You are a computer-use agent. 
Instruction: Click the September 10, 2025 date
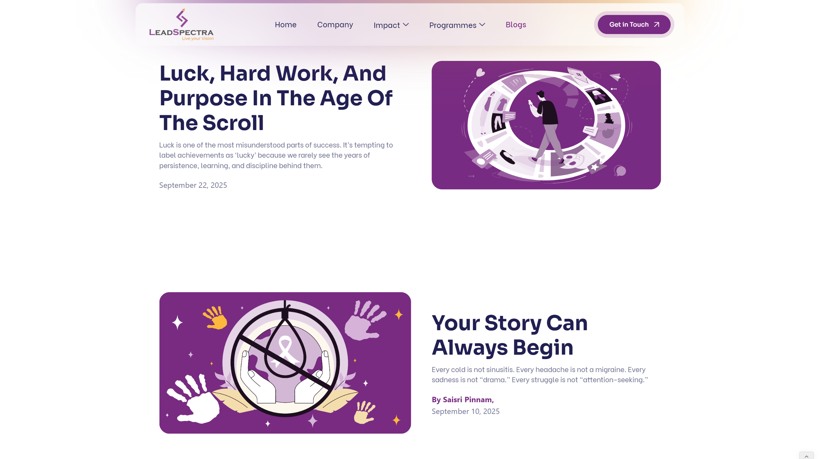click(465, 411)
